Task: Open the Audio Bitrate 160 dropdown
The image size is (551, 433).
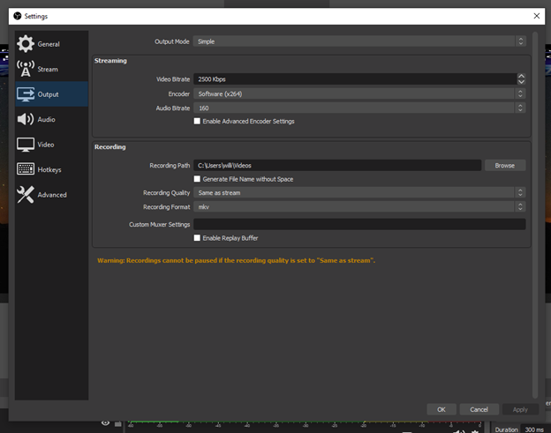Action: tap(359, 108)
